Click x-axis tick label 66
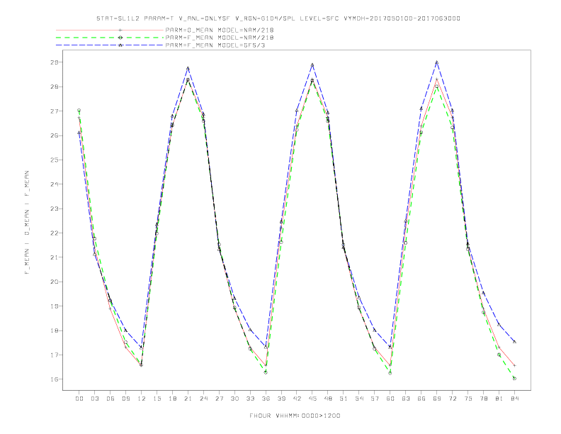 pos(421,399)
